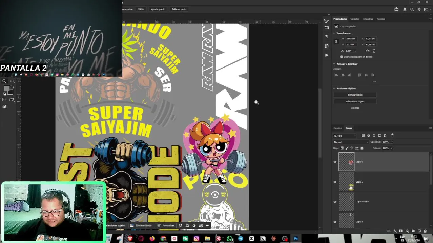The height and width of the screenshot is (243, 433).
Task: Select the Zoom tool in the toolbox
Action: pos(4,81)
